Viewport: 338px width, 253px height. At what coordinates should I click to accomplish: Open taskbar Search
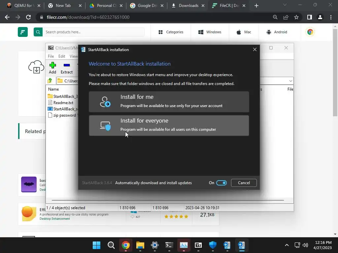(x=111, y=245)
